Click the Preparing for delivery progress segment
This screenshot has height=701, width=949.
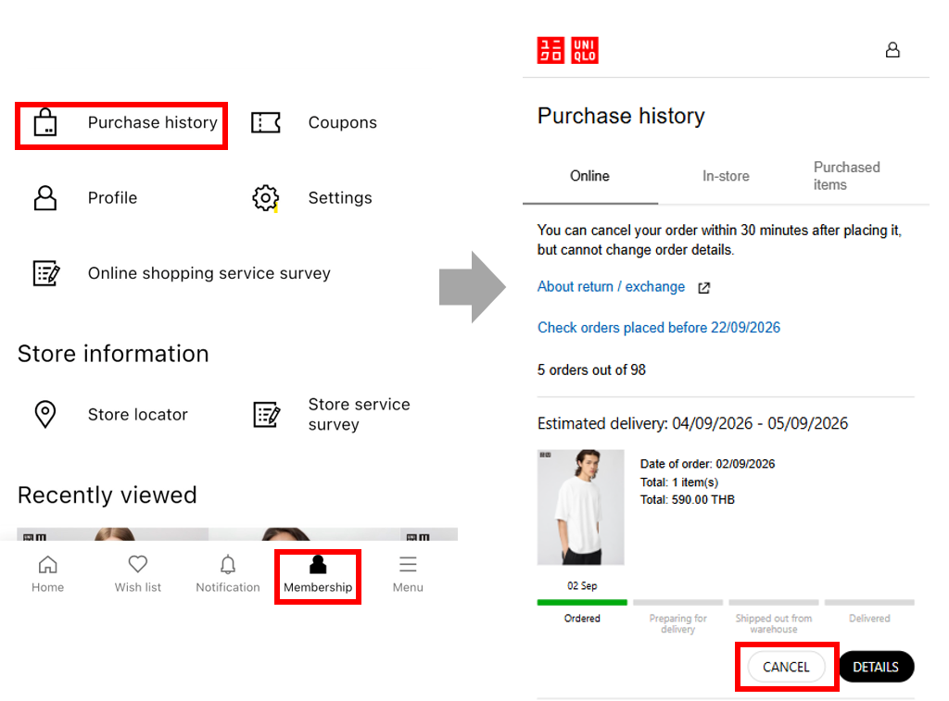point(677,603)
